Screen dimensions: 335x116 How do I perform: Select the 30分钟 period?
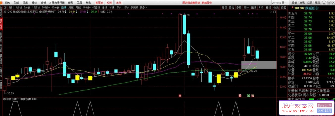point(46,7)
